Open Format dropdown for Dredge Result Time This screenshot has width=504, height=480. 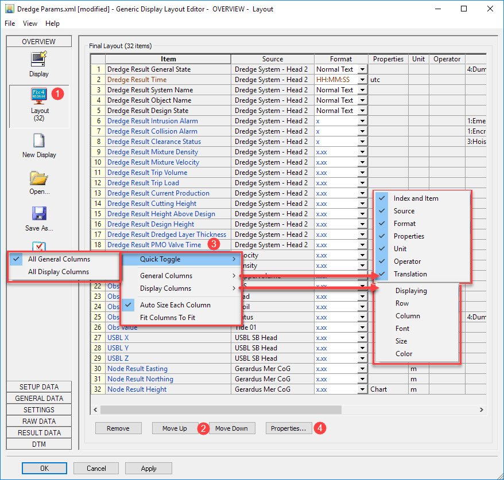pyautogui.click(x=362, y=80)
